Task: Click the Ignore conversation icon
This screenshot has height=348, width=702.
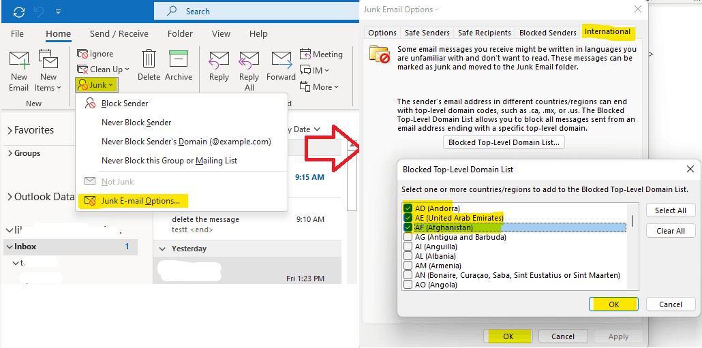Action: [x=82, y=54]
